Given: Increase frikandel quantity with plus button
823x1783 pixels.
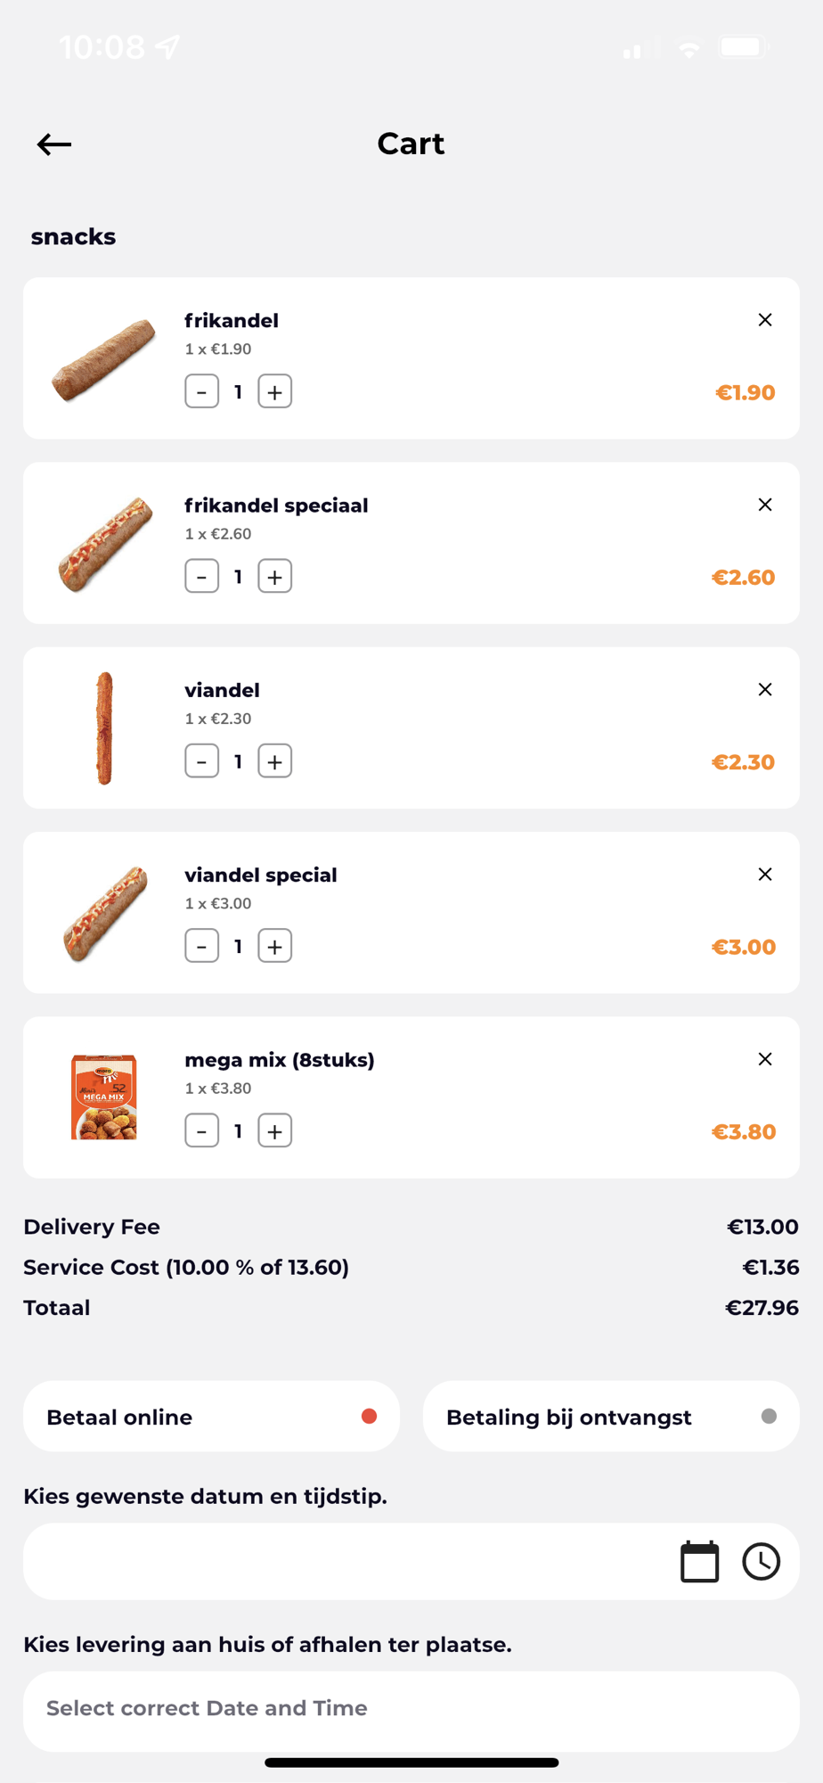Looking at the screenshot, I should click(x=274, y=391).
